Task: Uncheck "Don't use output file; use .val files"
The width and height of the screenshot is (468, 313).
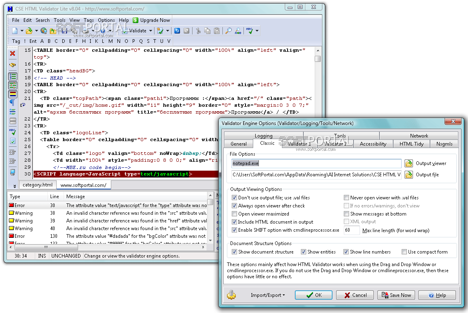Action: tap(234, 197)
